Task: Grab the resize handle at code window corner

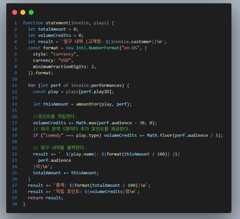Action: click(230, 212)
